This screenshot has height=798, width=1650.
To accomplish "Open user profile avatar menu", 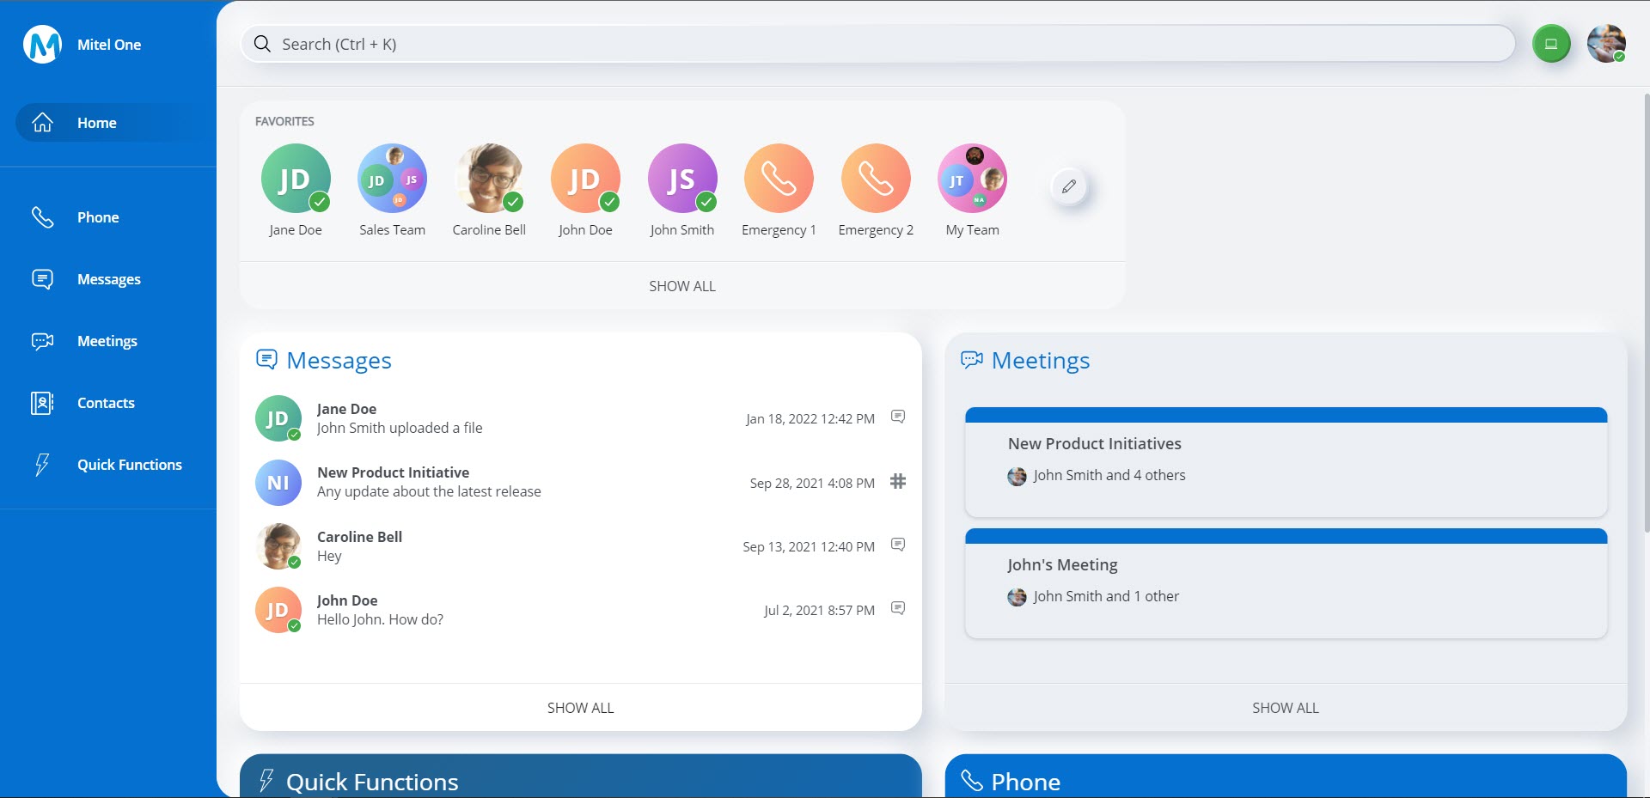I will (1605, 44).
